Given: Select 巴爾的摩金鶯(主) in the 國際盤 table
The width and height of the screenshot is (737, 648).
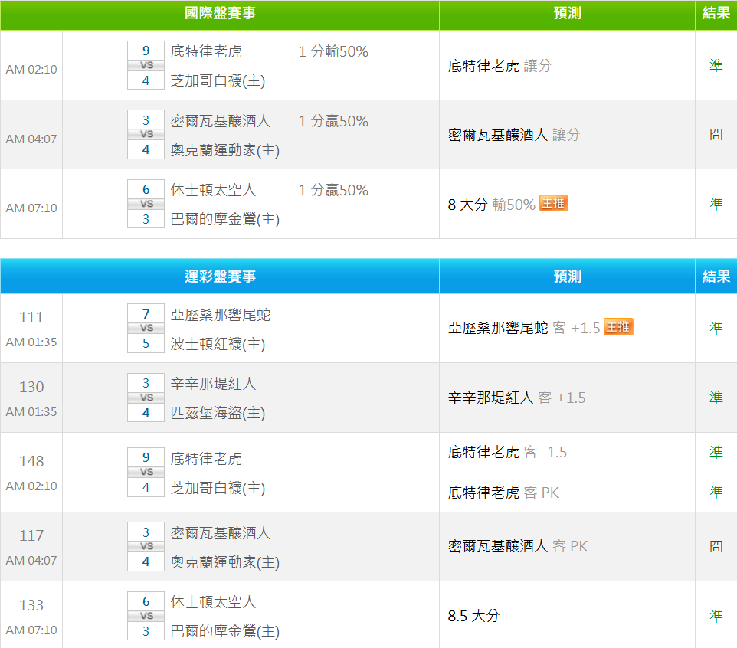Looking at the screenshot, I should point(224,219).
